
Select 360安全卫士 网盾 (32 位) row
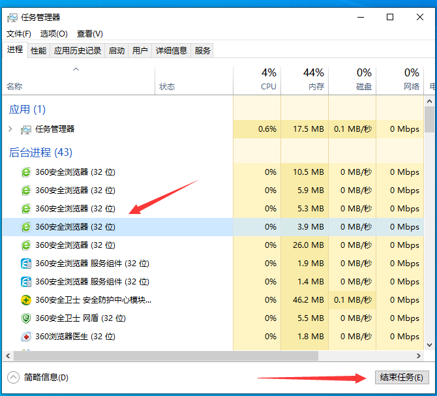(x=213, y=318)
